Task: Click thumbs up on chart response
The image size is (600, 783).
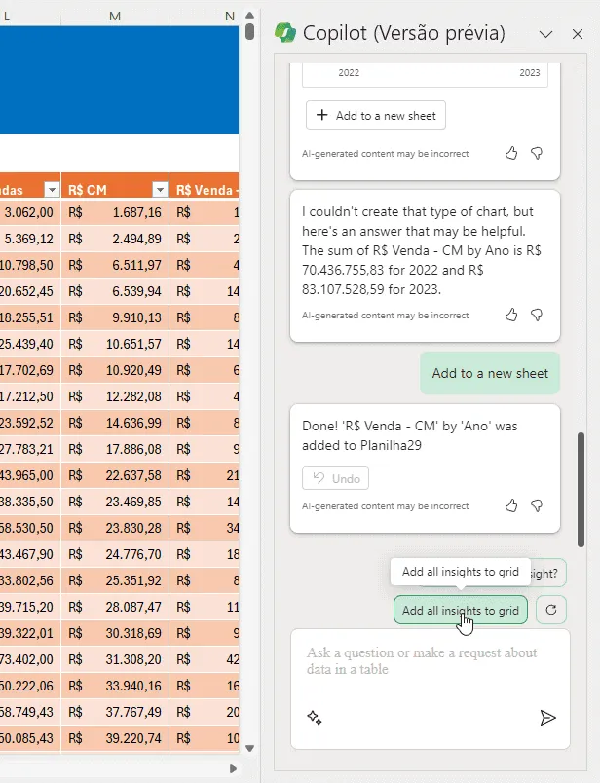Action: pos(511,153)
